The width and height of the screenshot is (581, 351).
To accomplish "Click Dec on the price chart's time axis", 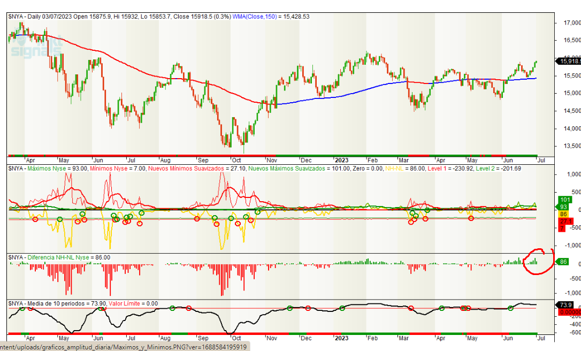I will tap(306, 161).
